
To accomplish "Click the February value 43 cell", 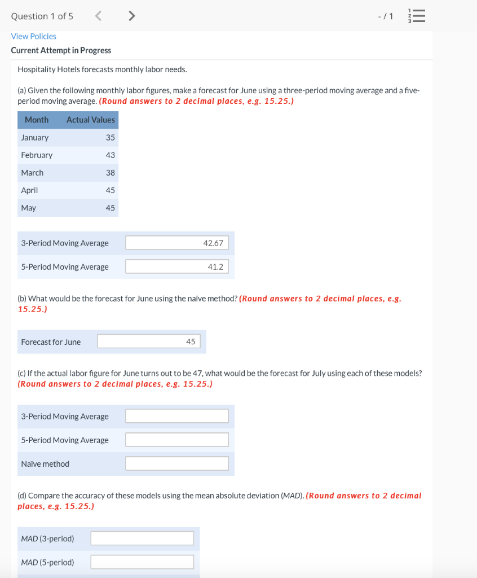I will point(111,155).
